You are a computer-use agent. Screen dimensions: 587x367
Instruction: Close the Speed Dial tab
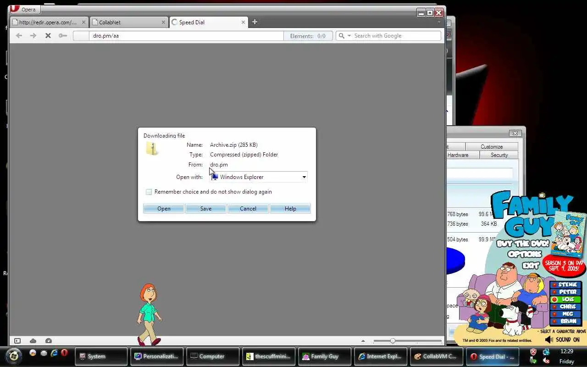(243, 22)
